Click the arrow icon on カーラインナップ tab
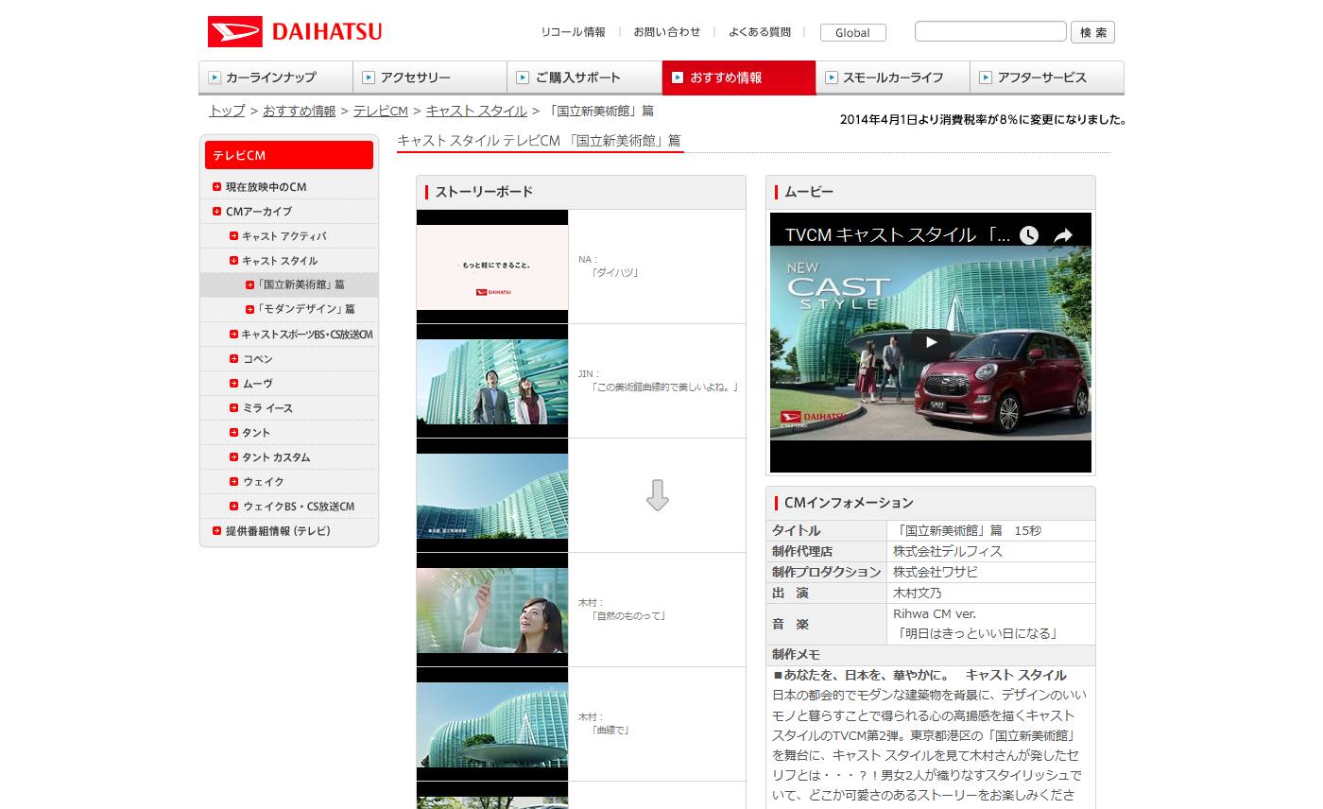The image size is (1323, 809). pos(215,77)
